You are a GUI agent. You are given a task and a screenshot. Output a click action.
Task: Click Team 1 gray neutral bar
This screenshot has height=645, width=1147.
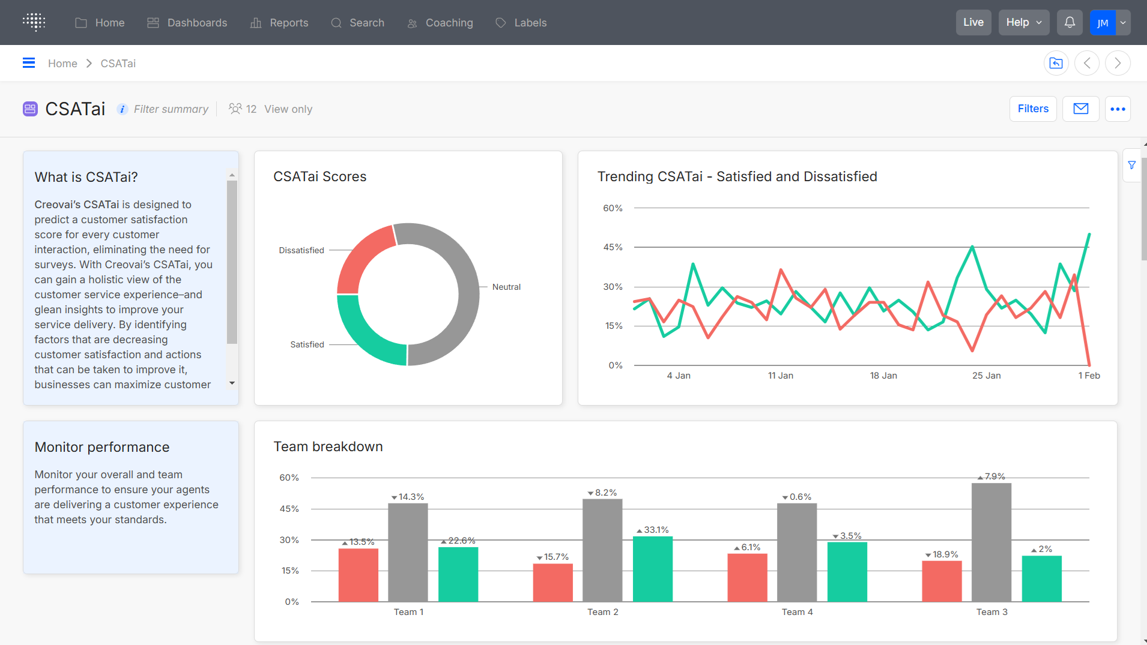(408, 553)
